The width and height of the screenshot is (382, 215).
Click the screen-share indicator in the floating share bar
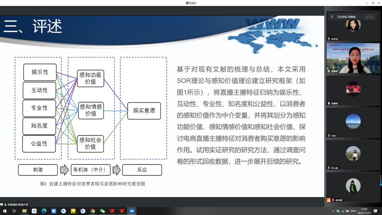pos(2,204)
